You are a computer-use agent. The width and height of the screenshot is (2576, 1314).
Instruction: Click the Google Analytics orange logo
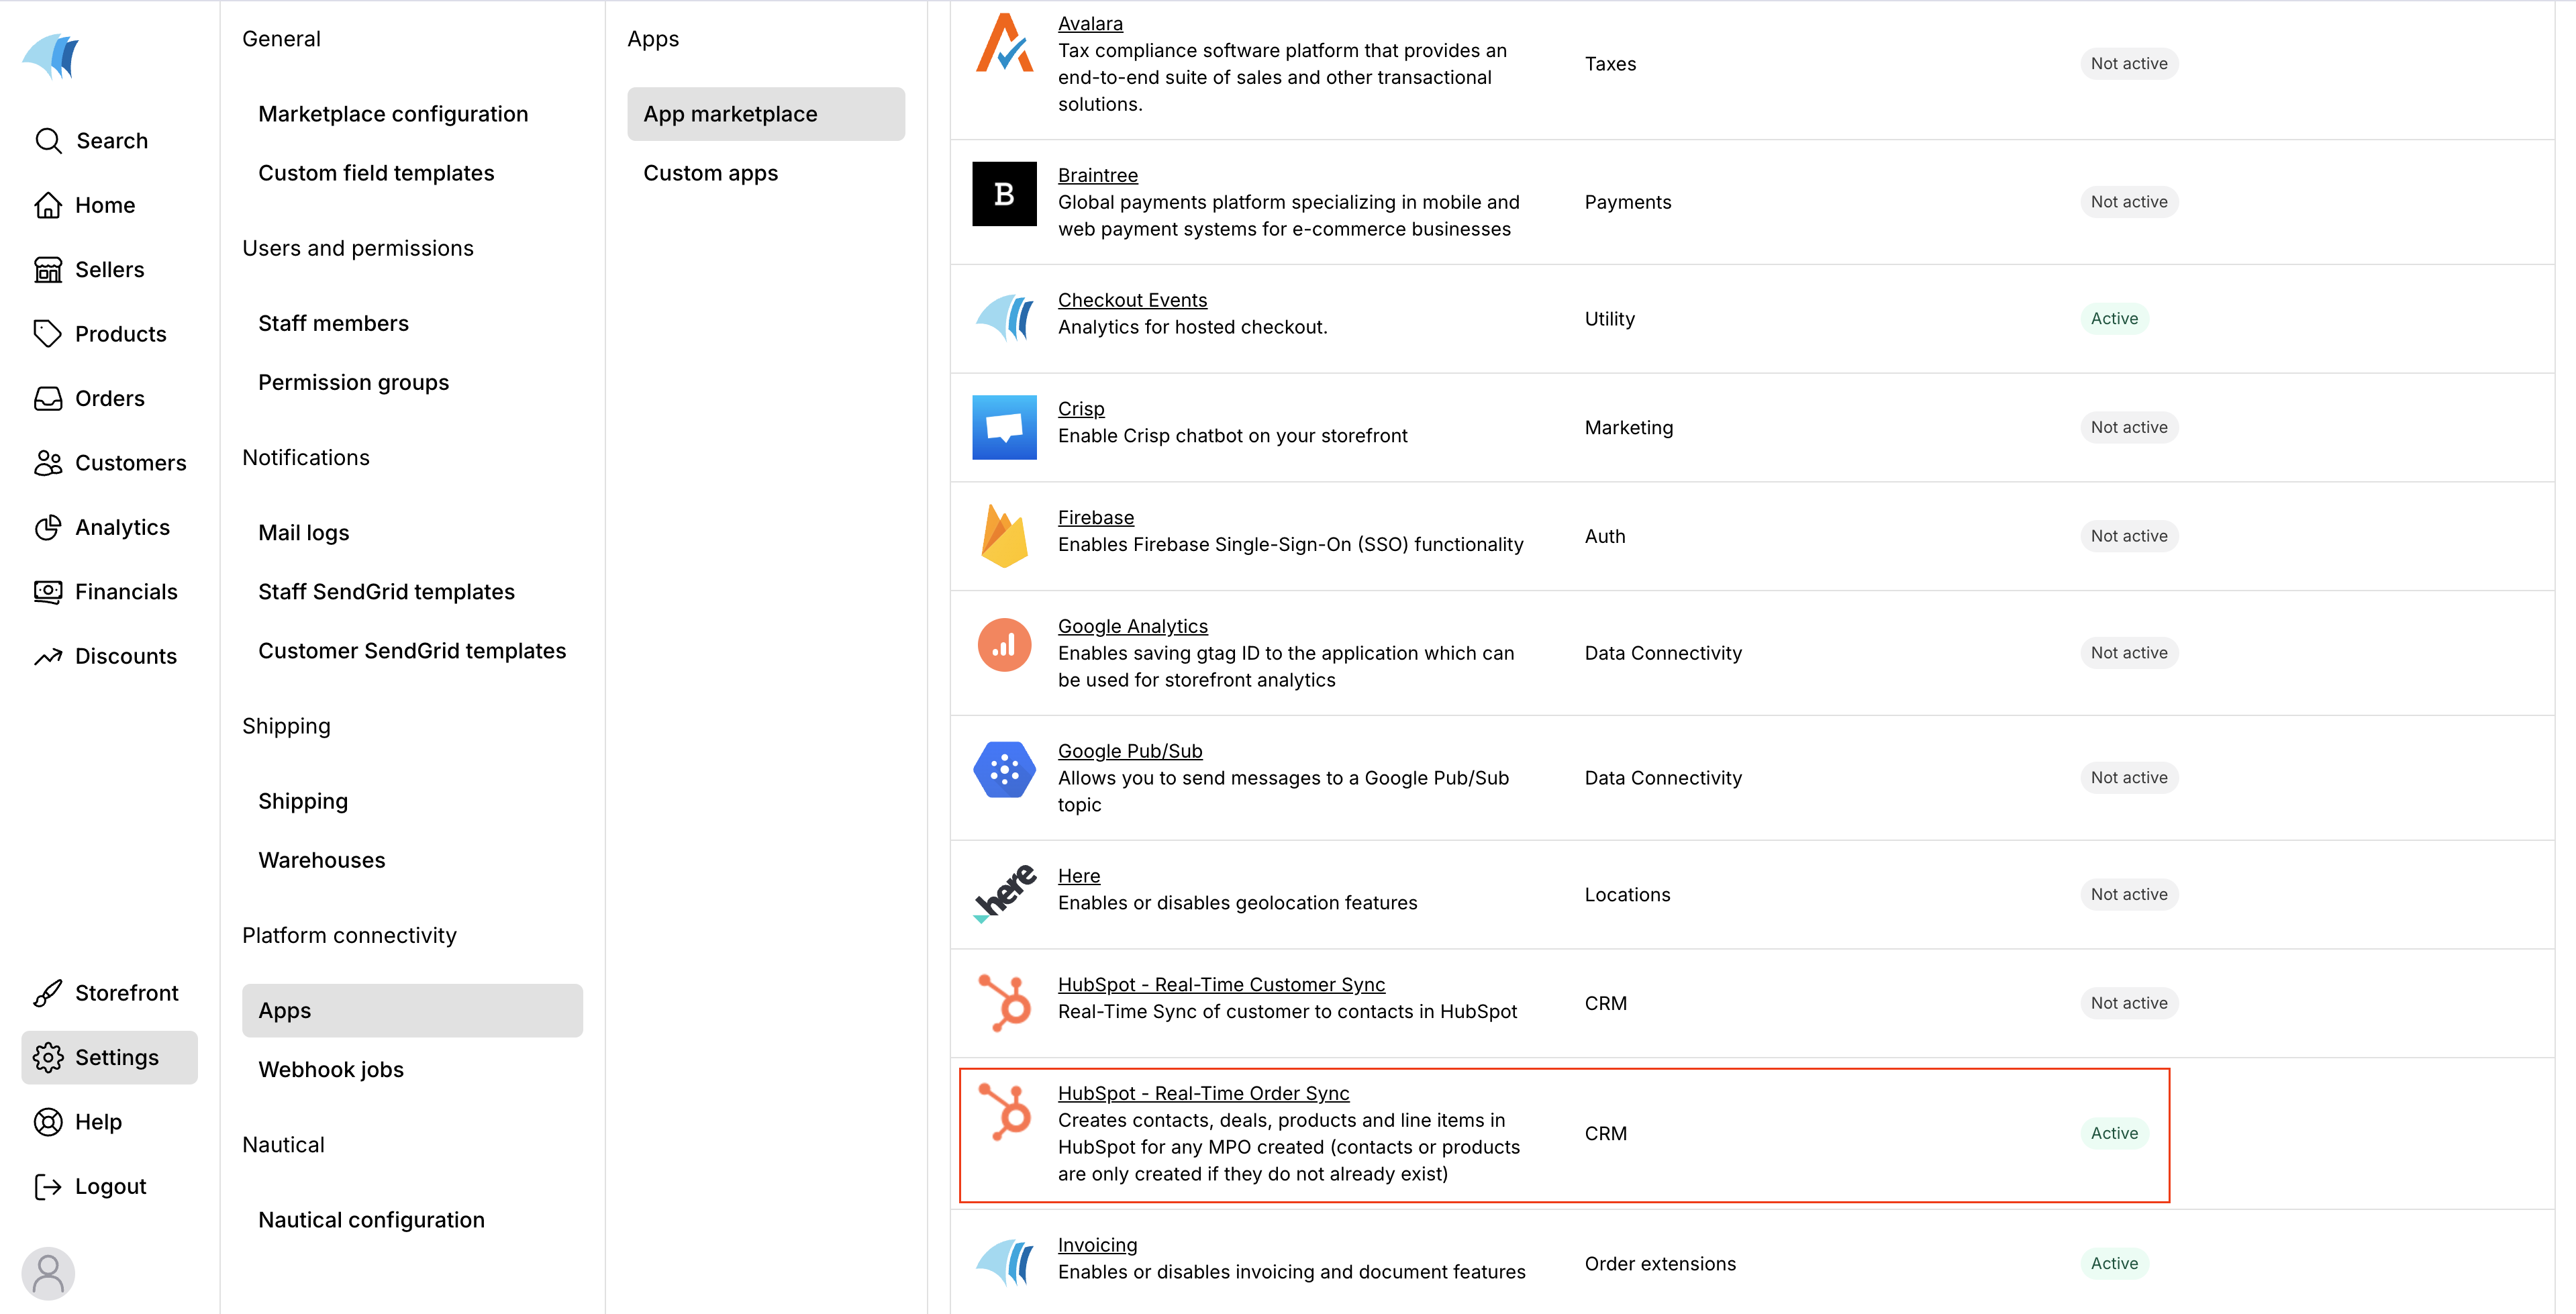coord(1004,645)
